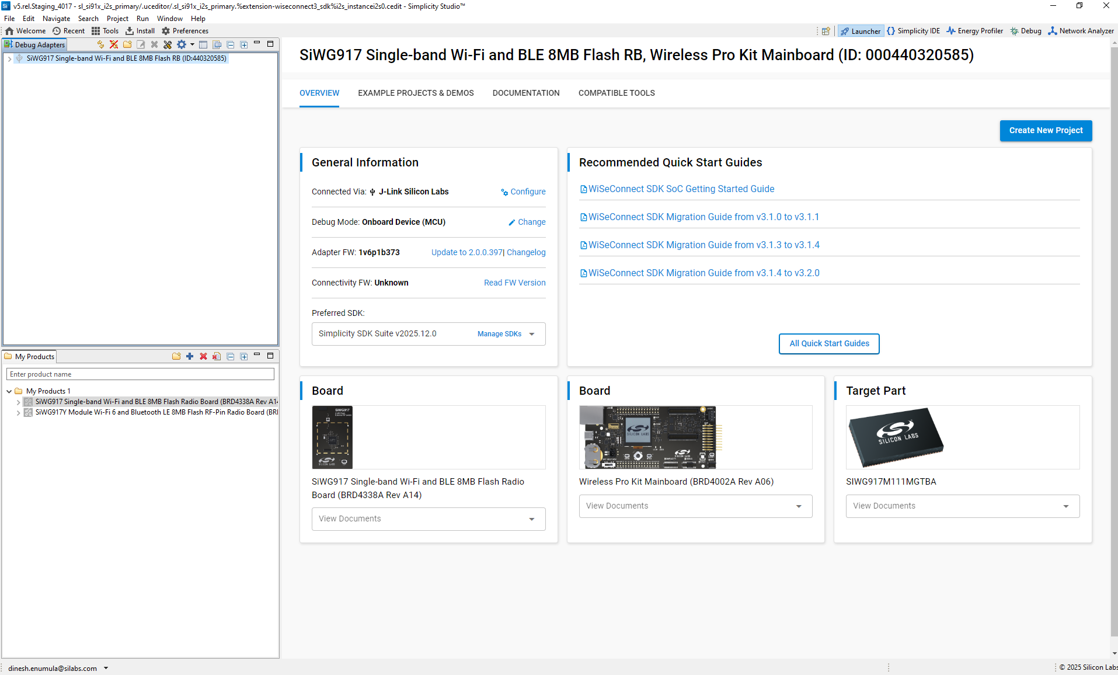The height and width of the screenshot is (675, 1118).
Task: Collapse the My Products 1 folder
Action: [9, 391]
